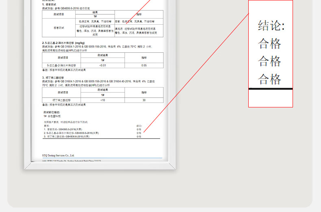Click the 1# column header in first table

coord(95,16)
